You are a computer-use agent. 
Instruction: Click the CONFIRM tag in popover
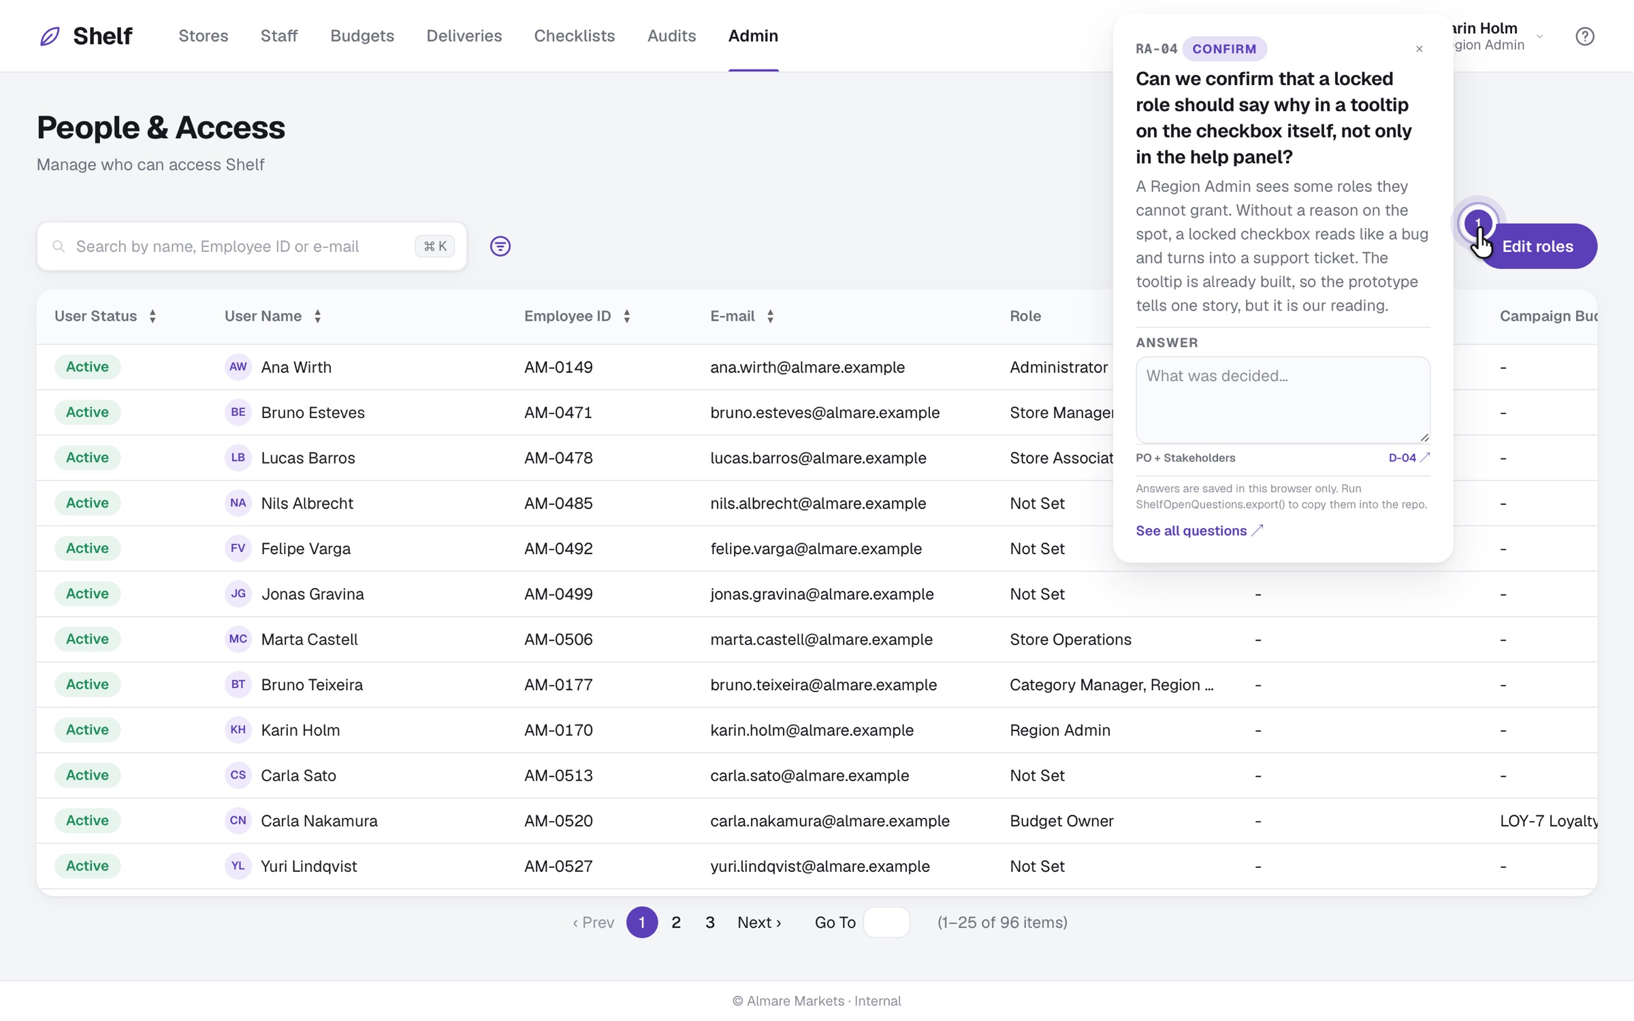1224,49
